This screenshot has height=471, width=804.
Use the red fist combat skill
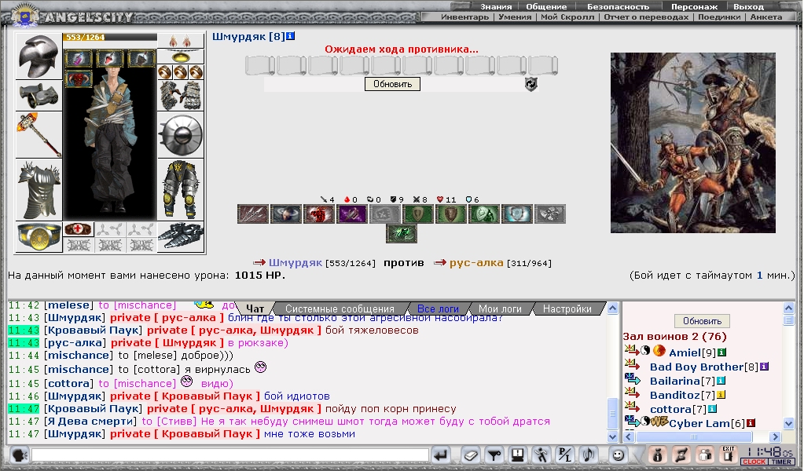click(x=318, y=214)
